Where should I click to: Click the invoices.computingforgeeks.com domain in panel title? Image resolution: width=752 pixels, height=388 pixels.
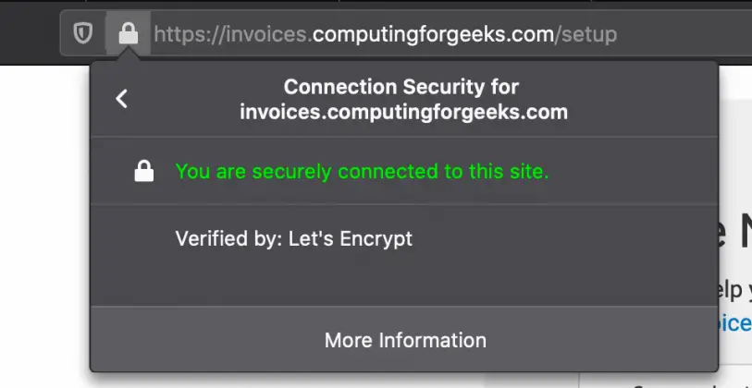(404, 112)
